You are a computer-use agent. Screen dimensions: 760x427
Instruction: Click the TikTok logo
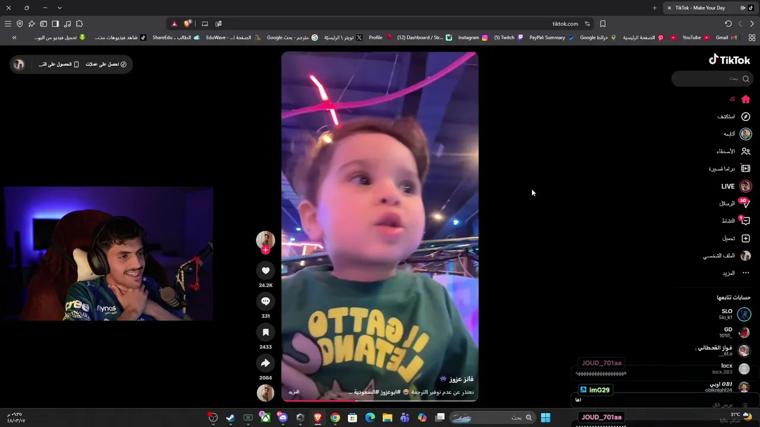tap(729, 59)
